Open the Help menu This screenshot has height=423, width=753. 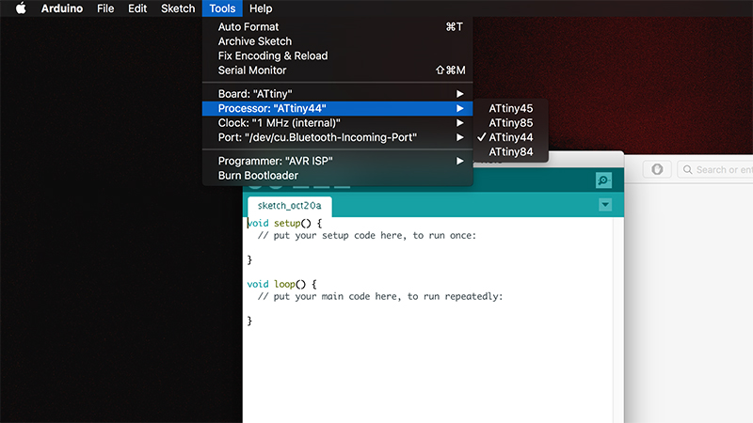point(261,8)
